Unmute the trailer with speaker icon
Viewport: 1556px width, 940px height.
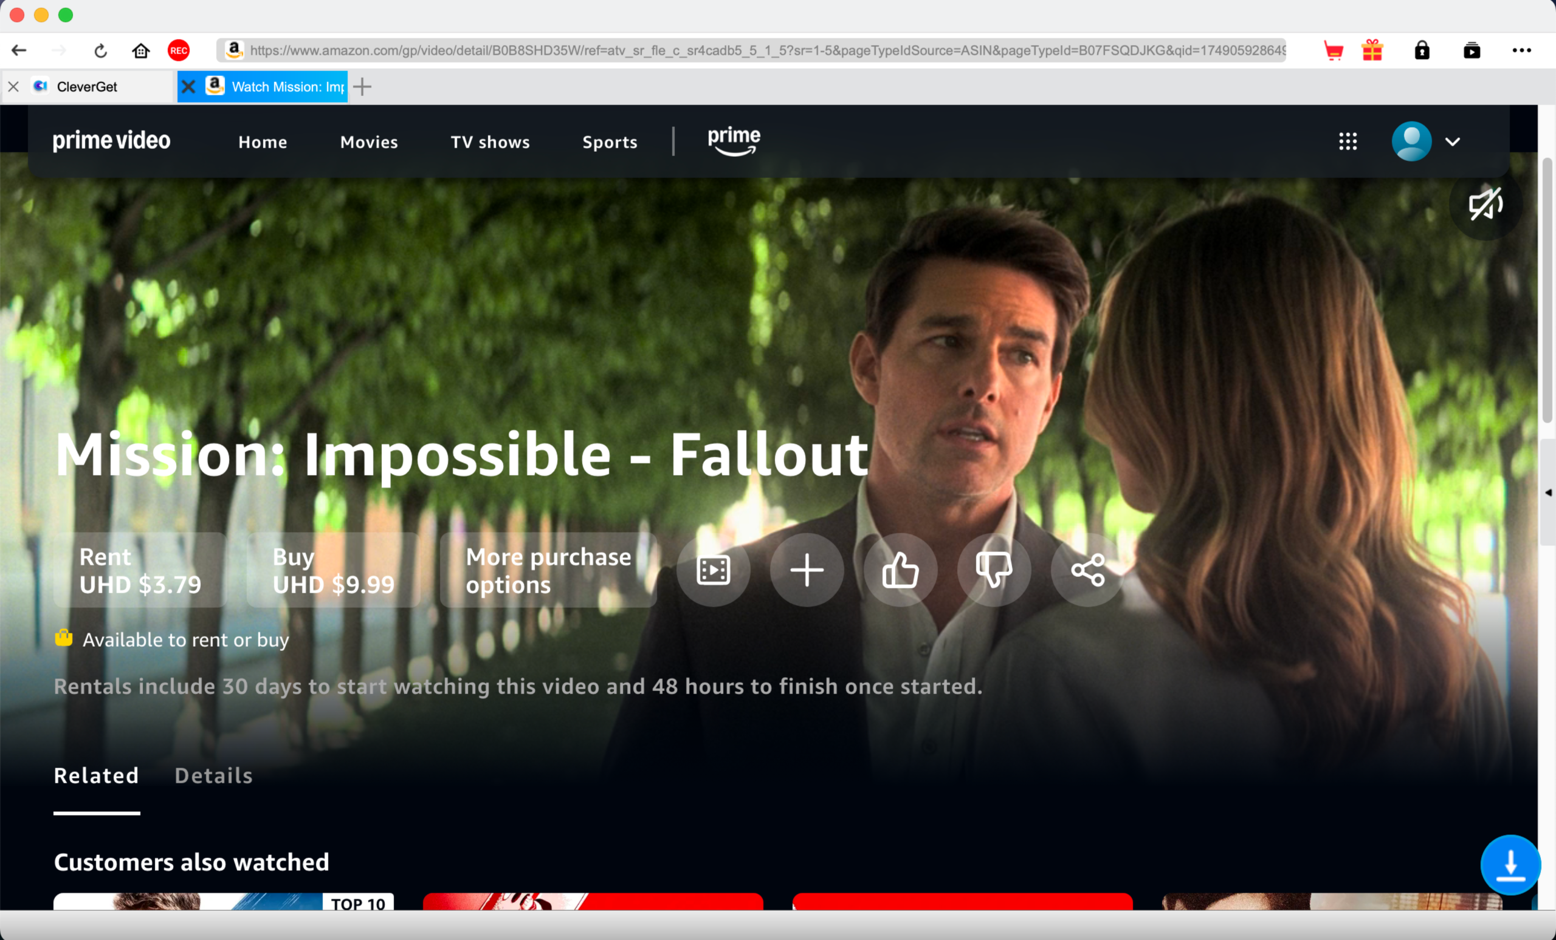(1485, 203)
